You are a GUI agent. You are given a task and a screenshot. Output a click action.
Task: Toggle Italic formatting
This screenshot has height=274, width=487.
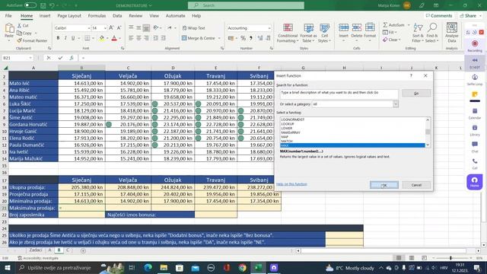65,38
